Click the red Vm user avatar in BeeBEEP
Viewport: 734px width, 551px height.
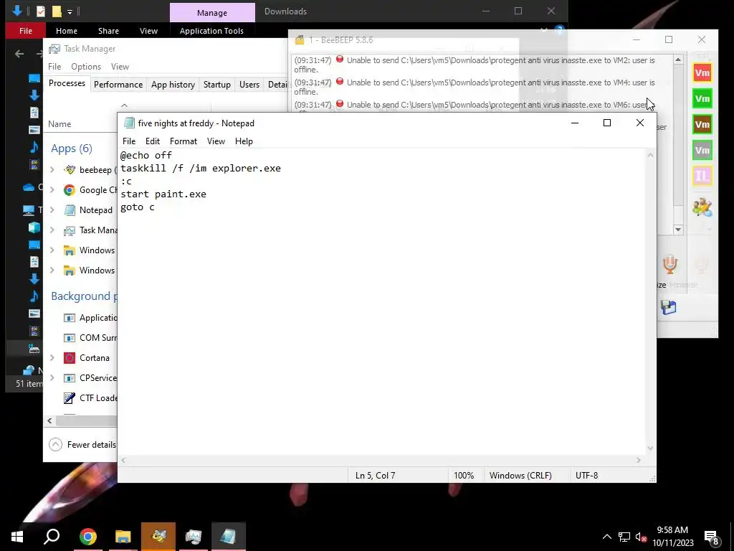(702, 72)
